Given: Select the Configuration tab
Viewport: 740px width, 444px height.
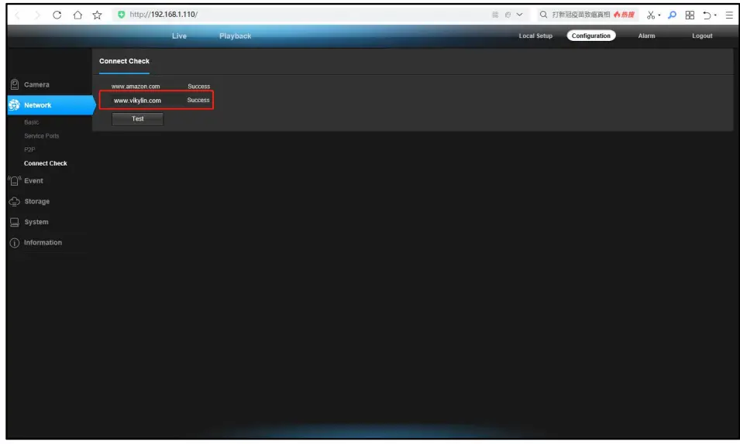Looking at the screenshot, I should (591, 36).
